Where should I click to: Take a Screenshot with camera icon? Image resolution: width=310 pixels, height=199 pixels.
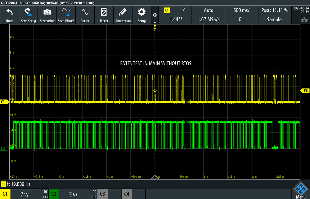pos(47,15)
